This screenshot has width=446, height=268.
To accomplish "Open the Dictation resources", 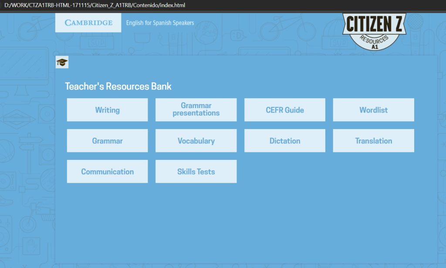I will [x=284, y=140].
